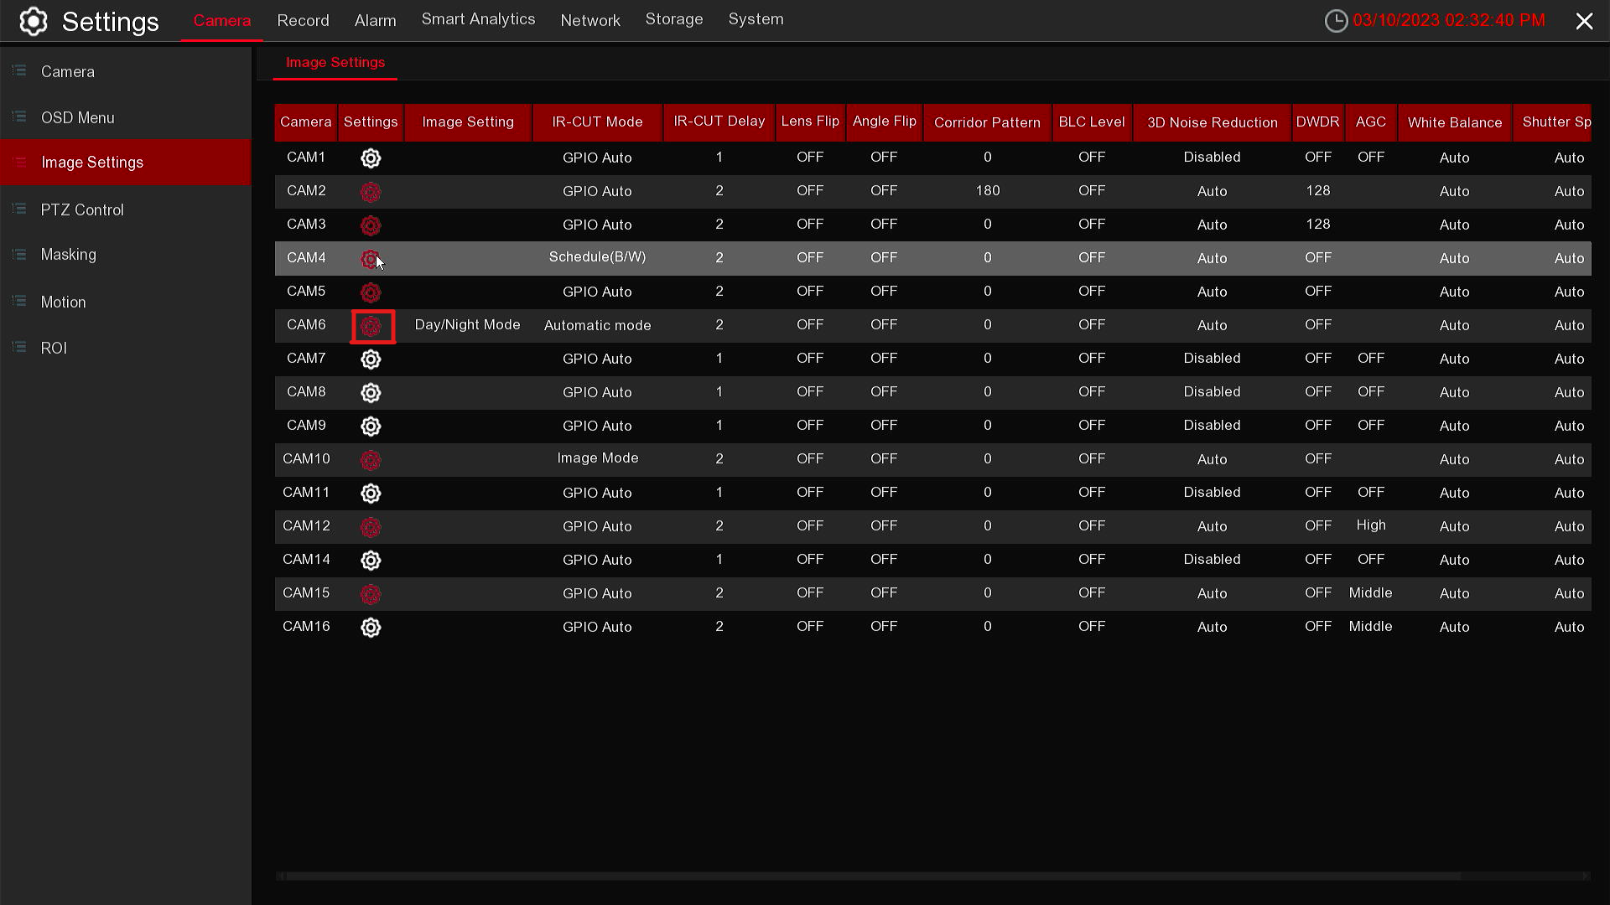Select the ROI sidebar item
Image resolution: width=1610 pixels, height=905 pixels.
pyautogui.click(x=54, y=348)
